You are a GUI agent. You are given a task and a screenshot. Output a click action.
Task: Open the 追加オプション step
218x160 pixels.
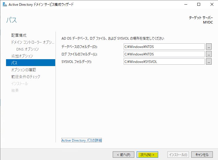coord(22,56)
